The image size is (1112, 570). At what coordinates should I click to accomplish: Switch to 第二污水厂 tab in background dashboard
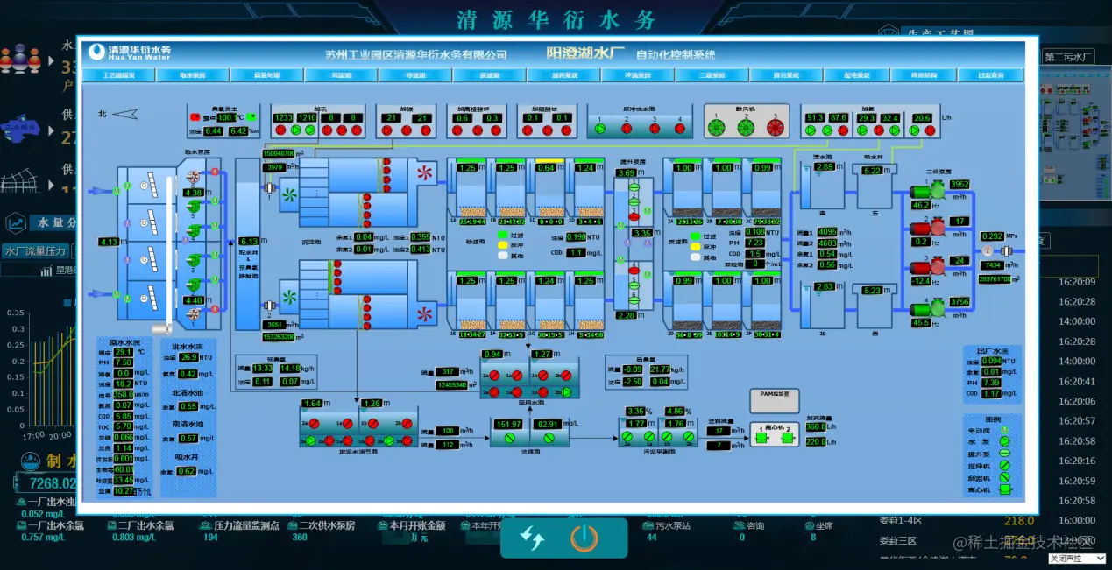[1069, 57]
